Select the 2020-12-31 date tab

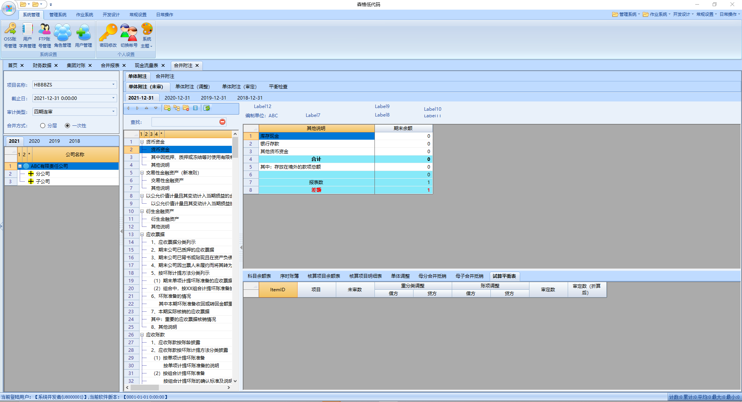177,98
